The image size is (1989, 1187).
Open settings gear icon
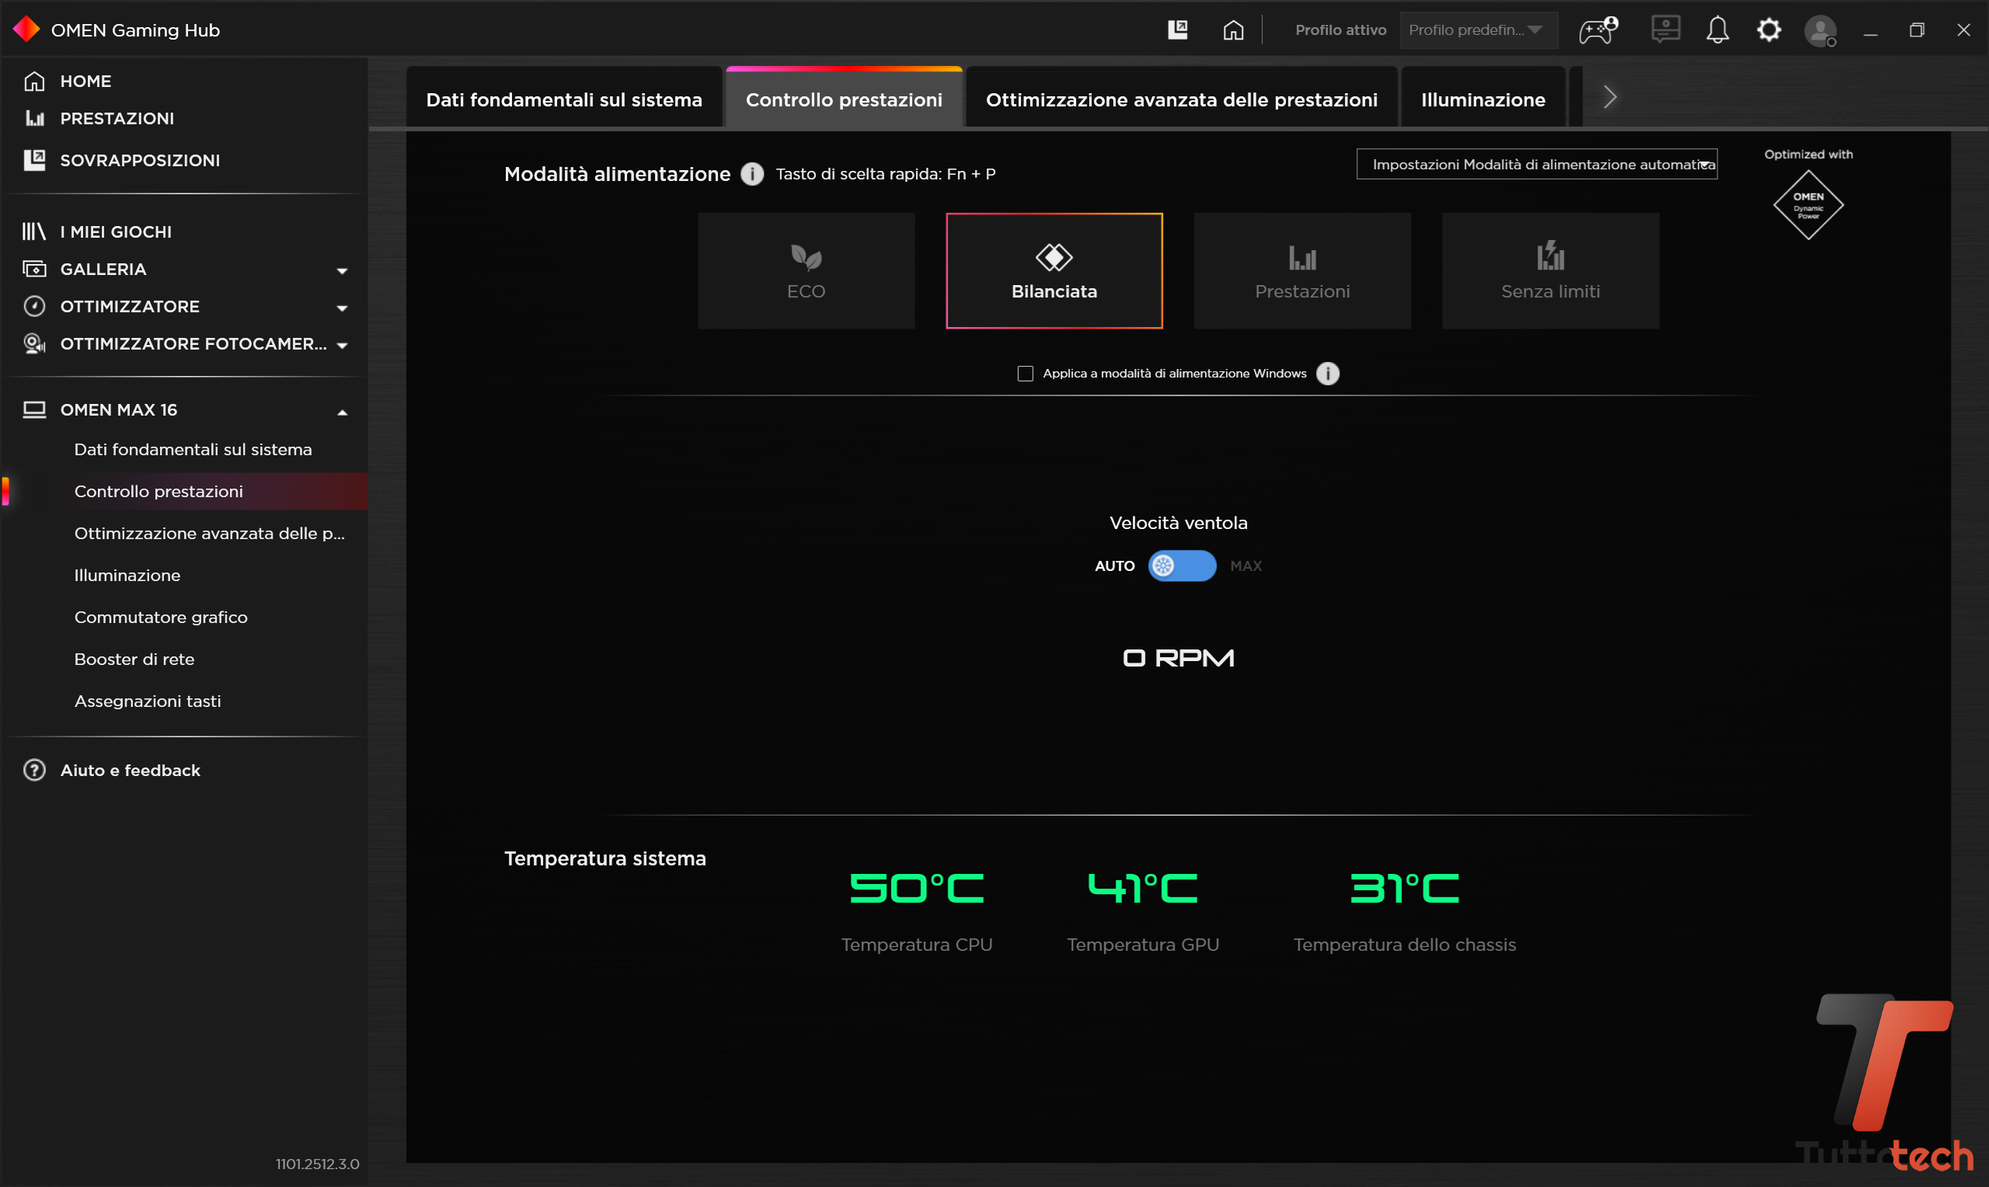pos(1768,30)
